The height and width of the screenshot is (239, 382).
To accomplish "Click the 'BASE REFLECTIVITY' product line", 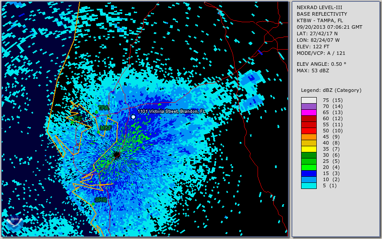I will [322, 14].
